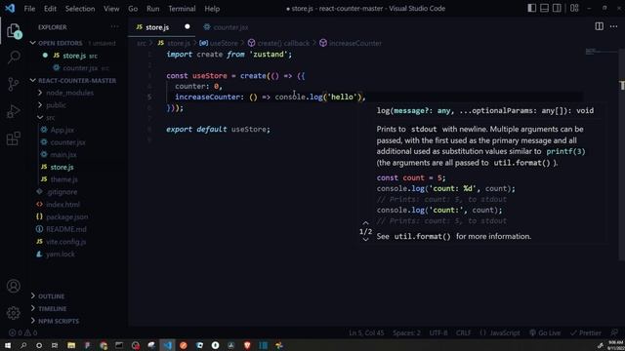
Task: Open the Run menu
Action: point(152,9)
